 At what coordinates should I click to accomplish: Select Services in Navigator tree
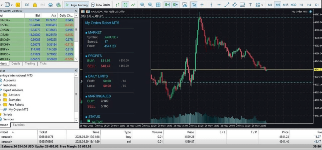point(8,119)
